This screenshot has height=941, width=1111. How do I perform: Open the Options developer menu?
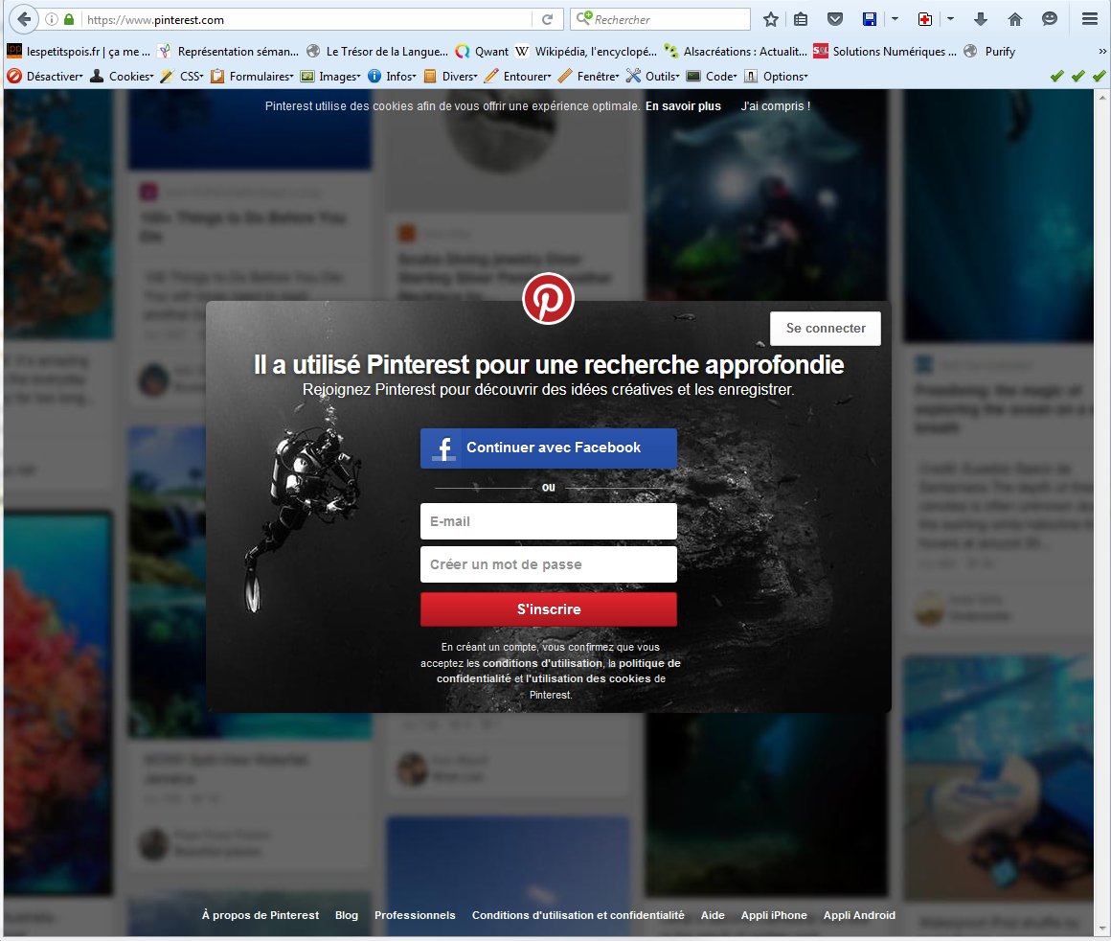tap(776, 76)
